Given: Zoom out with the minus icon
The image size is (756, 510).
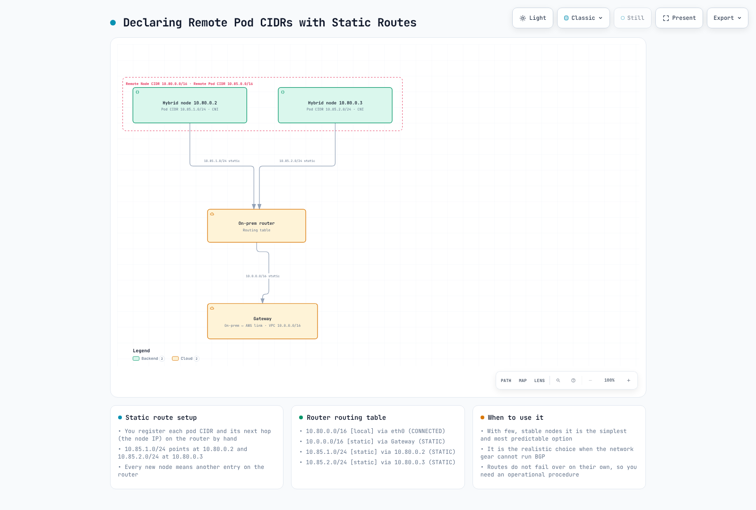Looking at the screenshot, I should point(590,381).
